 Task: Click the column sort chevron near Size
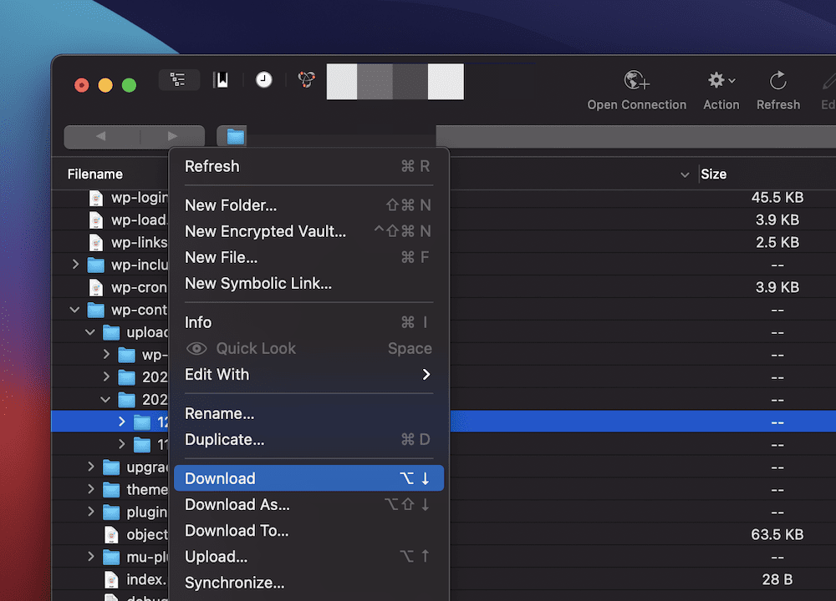pyautogui.click(x=685, y=174)
